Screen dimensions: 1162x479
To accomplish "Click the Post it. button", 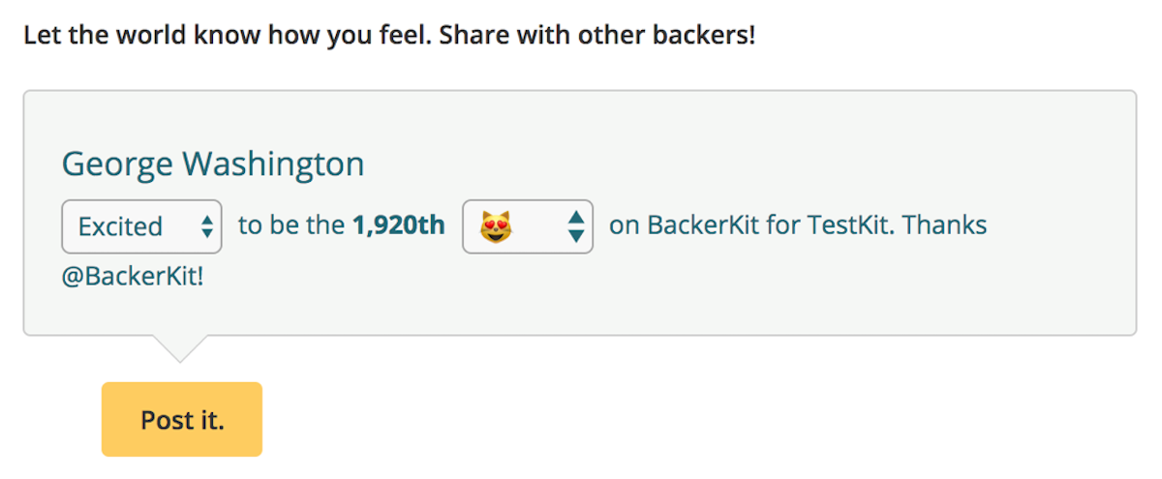I will pyautogui.click(x=182, y=419).
